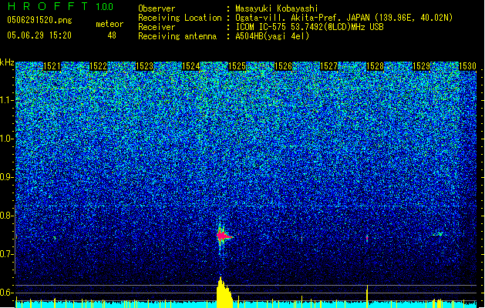Click the Receiver field label
Viewport: 485px width, 308px height.
click(x=157, y=27)
